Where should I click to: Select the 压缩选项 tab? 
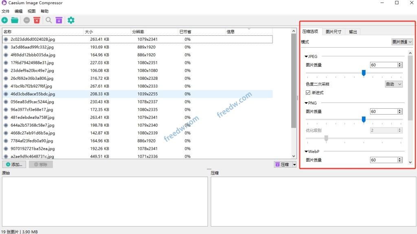[310, 31]
